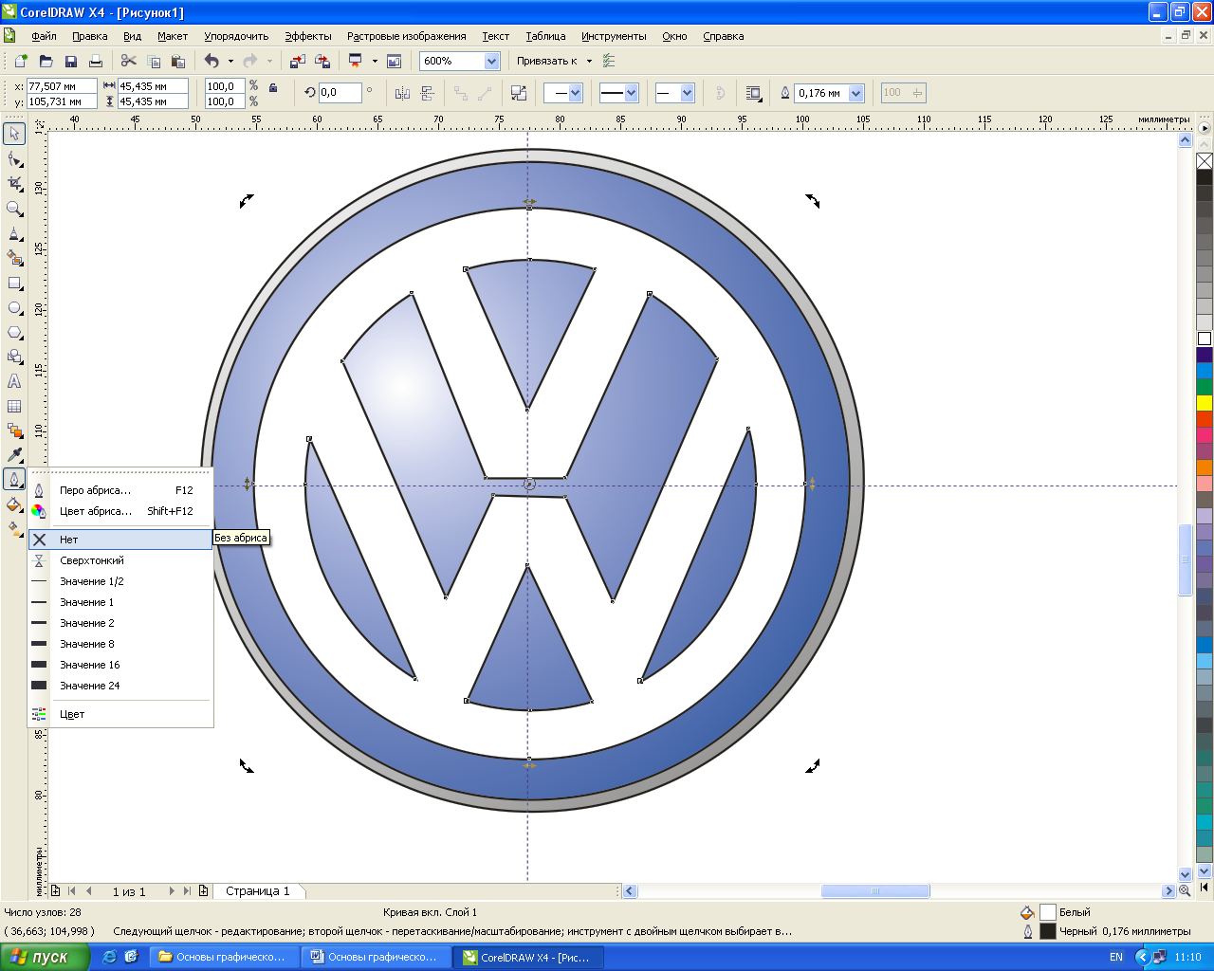
Task: Undo the last action
Action: point(212,61)
